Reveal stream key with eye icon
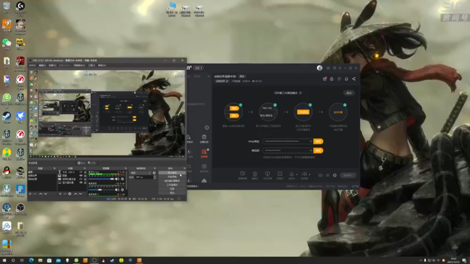The height and width of the screenshot is (264, 470). [x=311, y=151]
